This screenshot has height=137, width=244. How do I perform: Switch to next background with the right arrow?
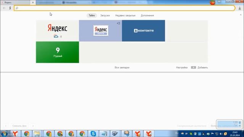[33, 126]
